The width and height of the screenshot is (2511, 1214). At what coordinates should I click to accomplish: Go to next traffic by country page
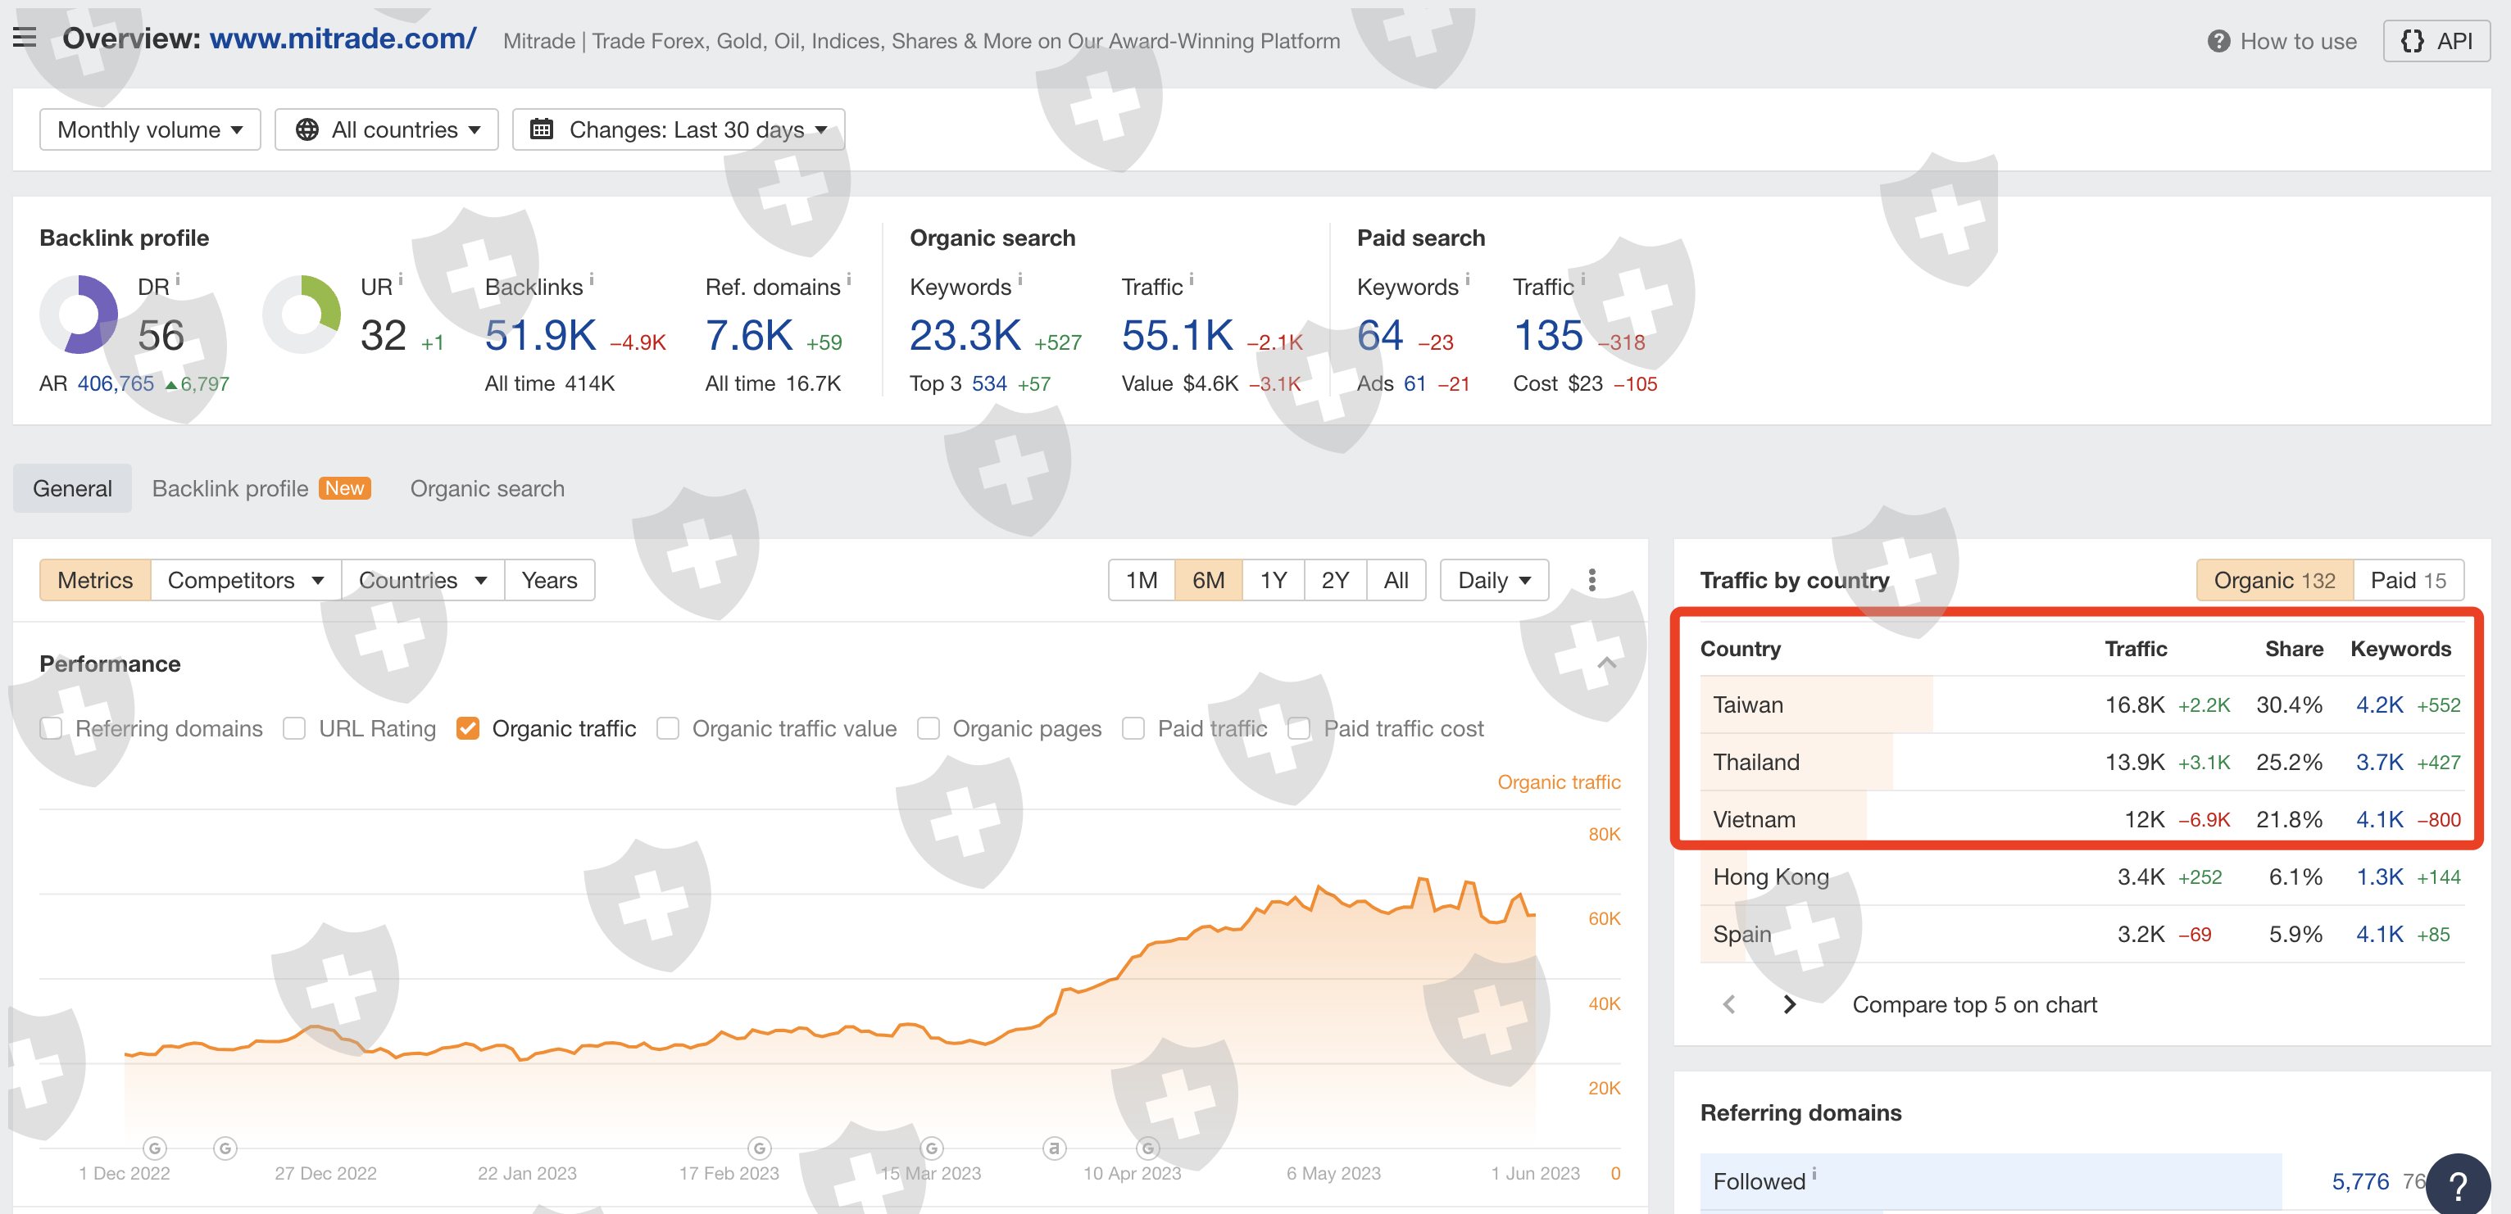[1789, 1004]
